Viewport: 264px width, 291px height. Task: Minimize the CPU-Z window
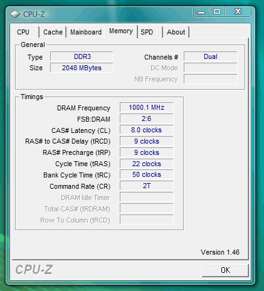(x=201, y=12)
